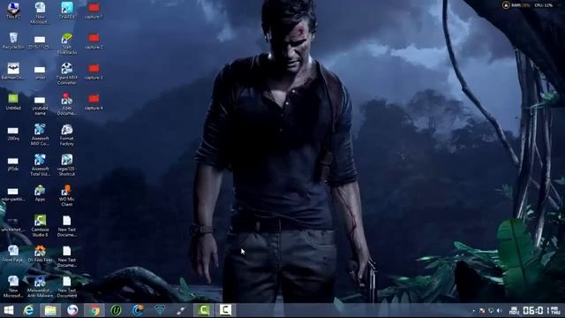Viewport: 565px width, 318px height.
Task: Open Google Chrome from taskbar
Action: click(x=94, y=310)
